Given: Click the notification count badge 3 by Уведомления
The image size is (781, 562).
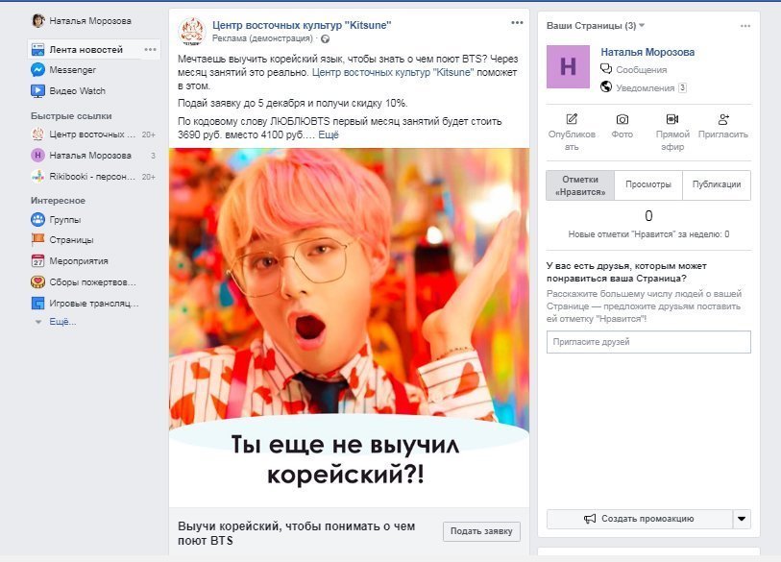Looking at the screenshot, I should point(682,87).
